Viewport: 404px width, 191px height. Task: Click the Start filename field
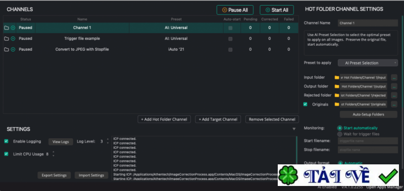(368, 141)
